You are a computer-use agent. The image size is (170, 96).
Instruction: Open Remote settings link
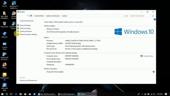[x=25, y=29]
